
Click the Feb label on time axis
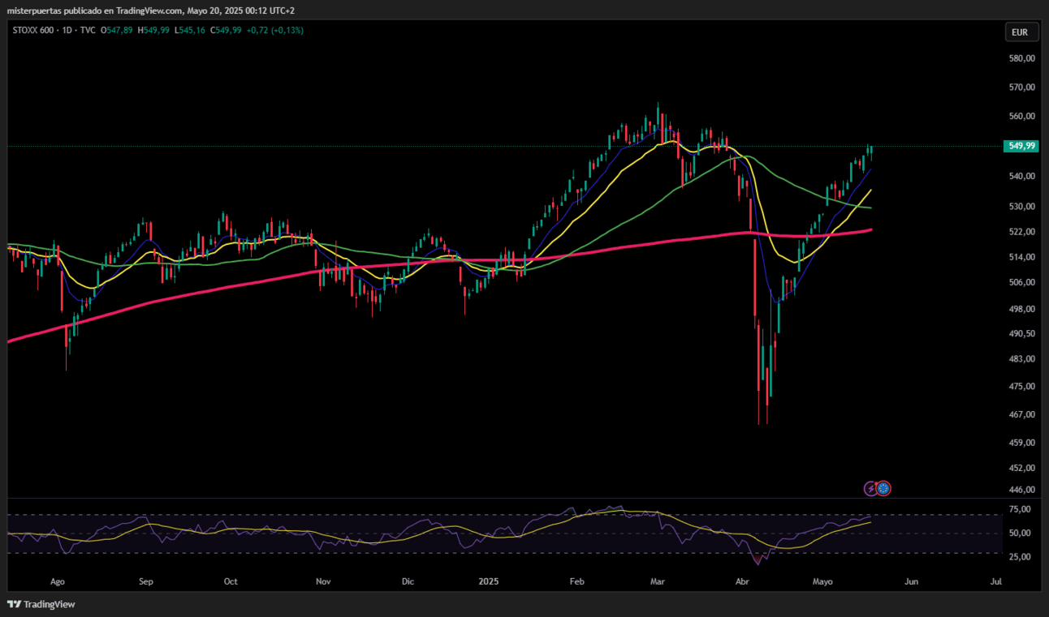577,581
